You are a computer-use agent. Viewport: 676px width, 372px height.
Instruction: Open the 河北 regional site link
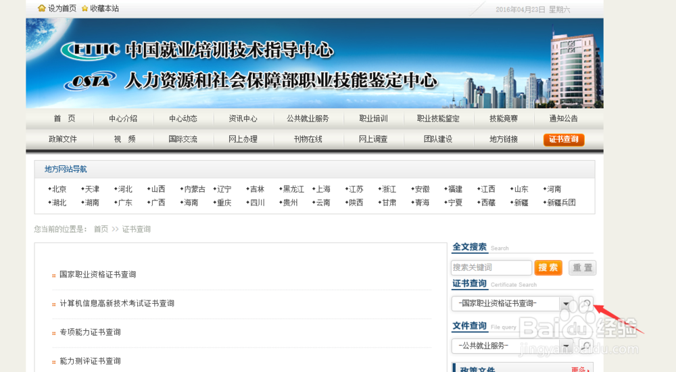point(125,189)
